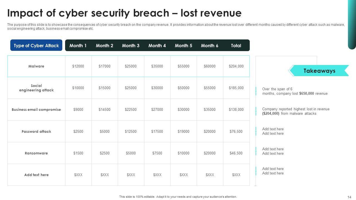Click 'Add text here' table row label

[36, 175]
